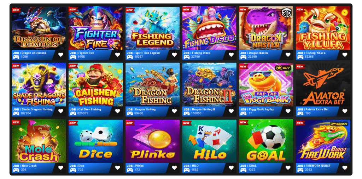Viewport: 362px width, 179px height.
Task: Open the Shade Dragons Fishing thumbnail
Action: point(39,85)
